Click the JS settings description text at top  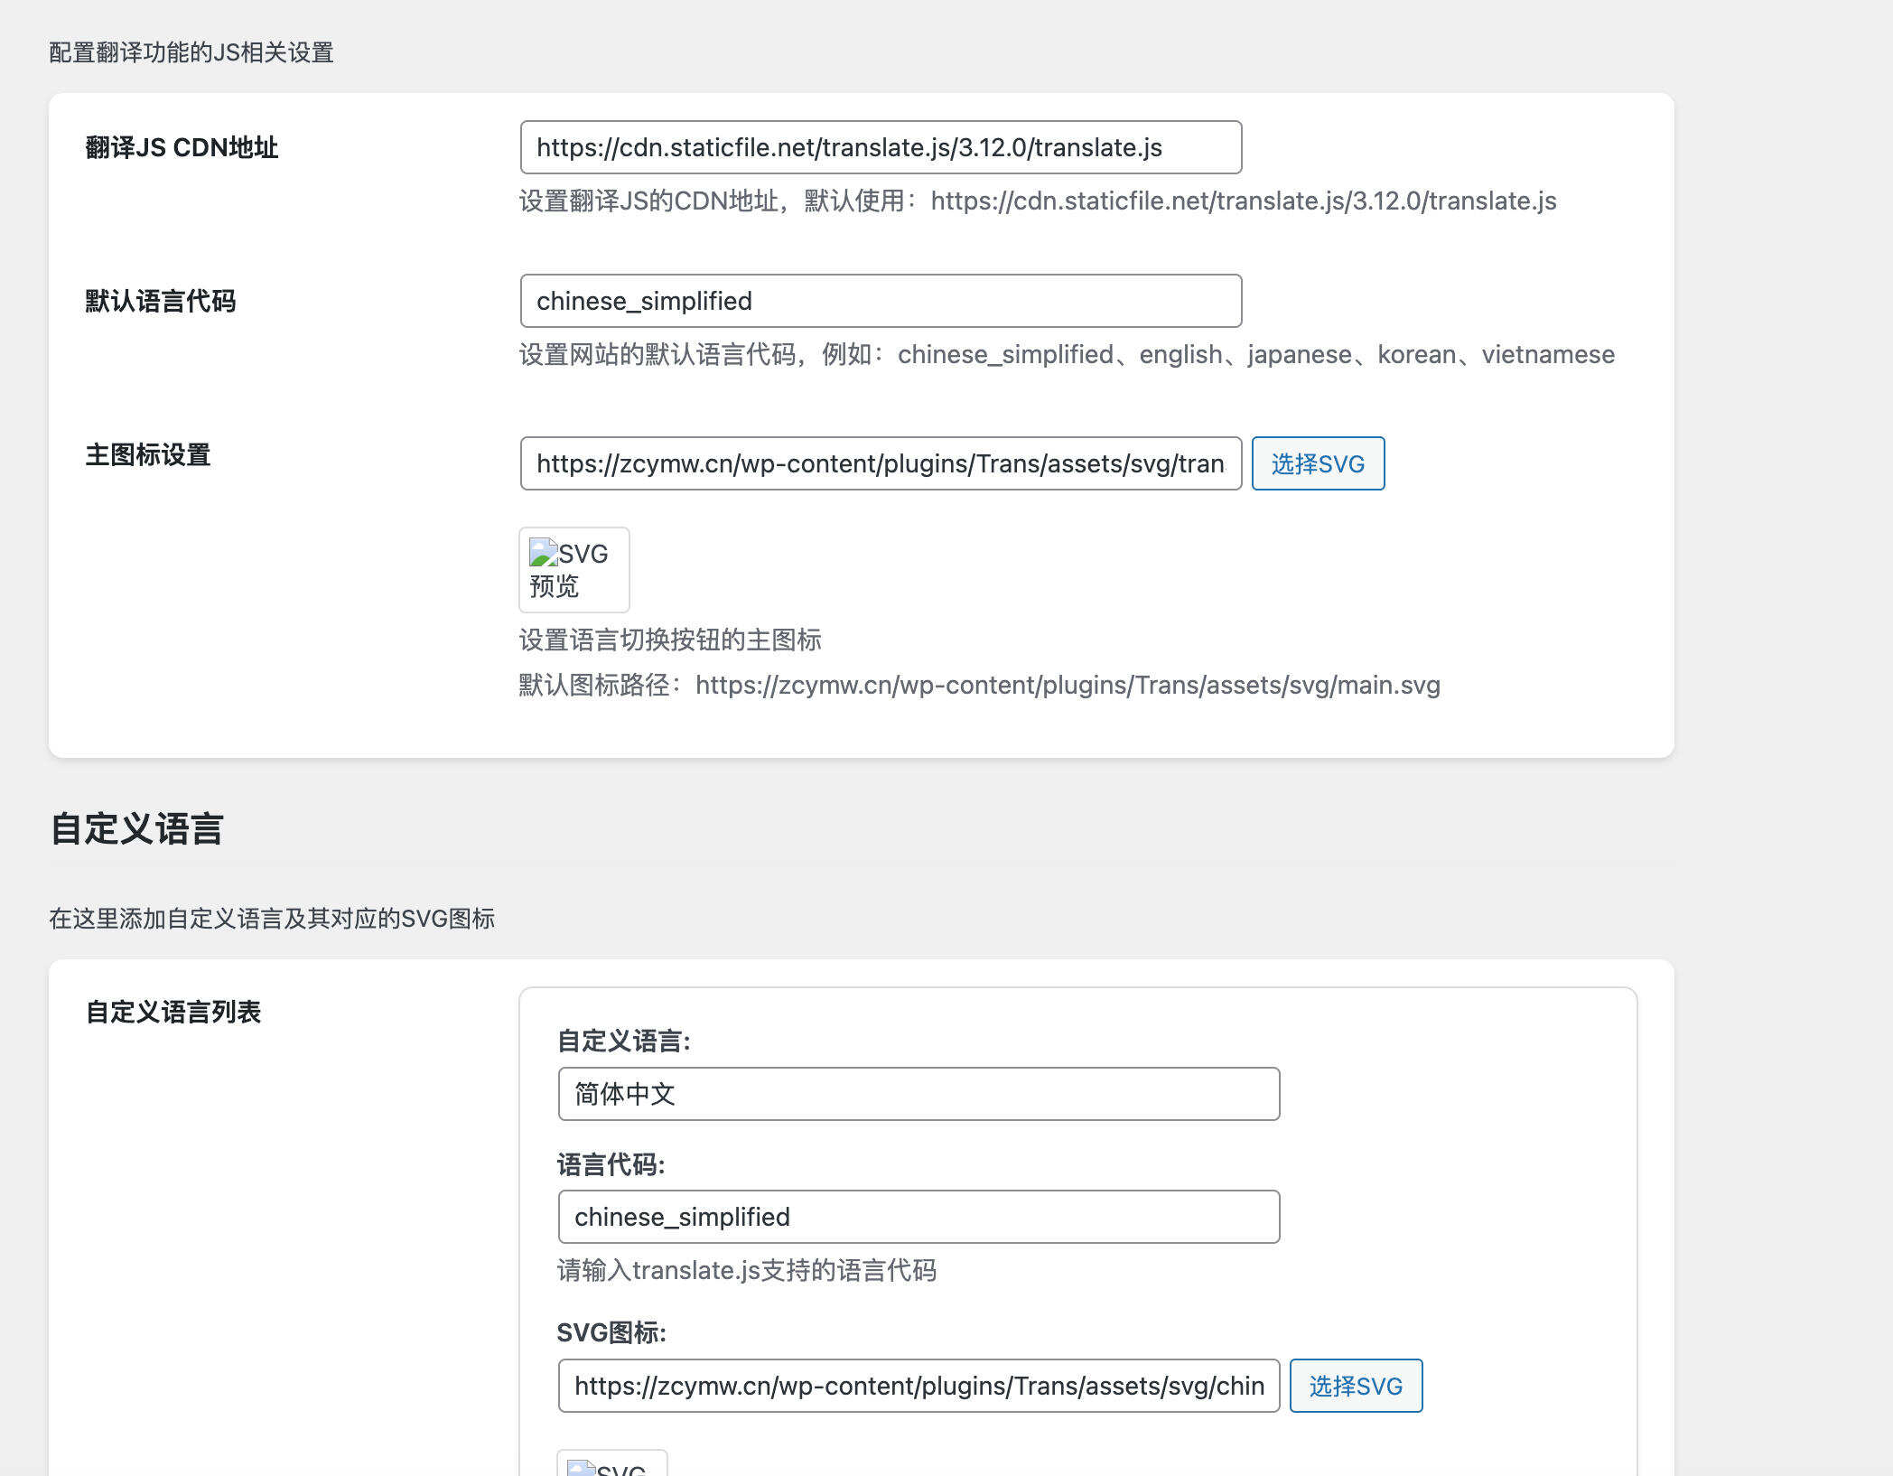point(190,52)
